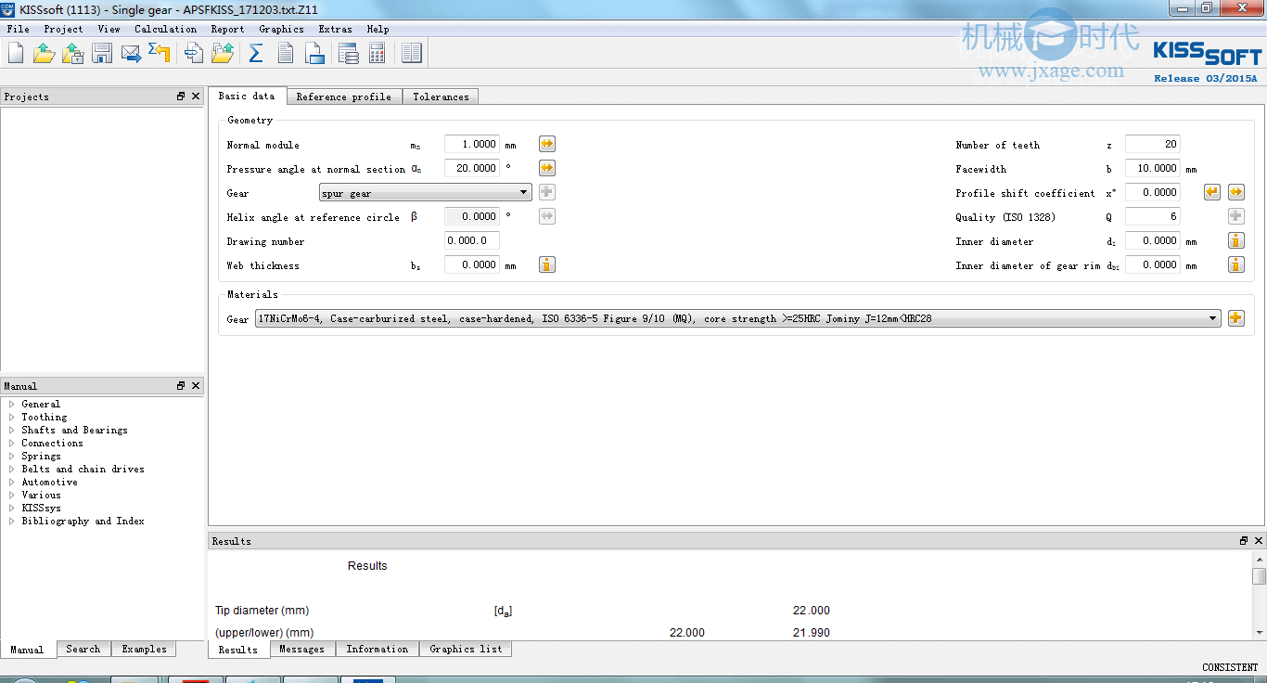The image size is (1267, 683).
Task: Open the Graphics menu
Action: (282, 29)
